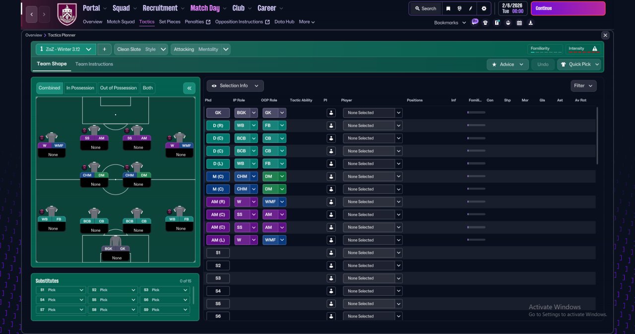Click the Intensity warning triangle icon
Screen dimensions: 635x334
pyautogui.click(x=595, y=49)
